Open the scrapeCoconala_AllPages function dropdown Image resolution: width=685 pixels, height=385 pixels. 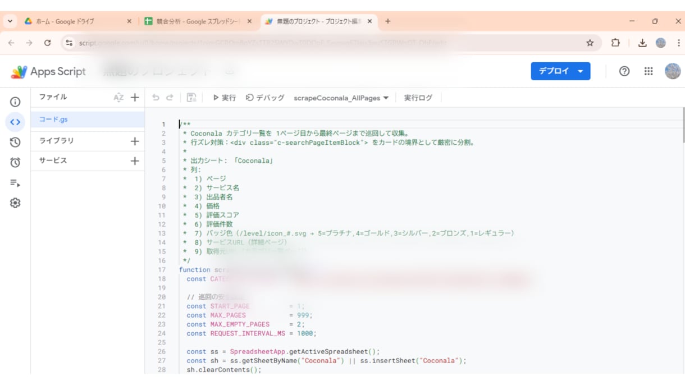point(341,98)
